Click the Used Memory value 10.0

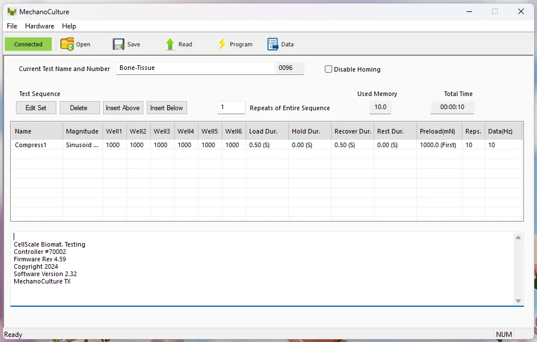click(380, 107)
